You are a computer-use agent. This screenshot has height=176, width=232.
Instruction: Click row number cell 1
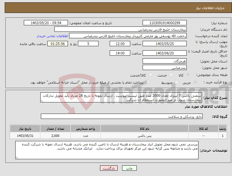pos(223,136)
